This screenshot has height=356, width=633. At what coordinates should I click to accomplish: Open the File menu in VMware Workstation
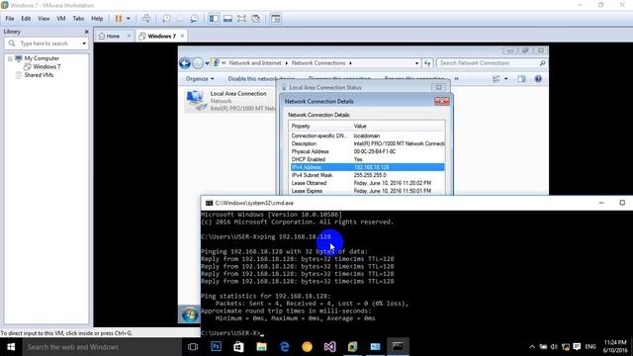(x=9, y=19)
